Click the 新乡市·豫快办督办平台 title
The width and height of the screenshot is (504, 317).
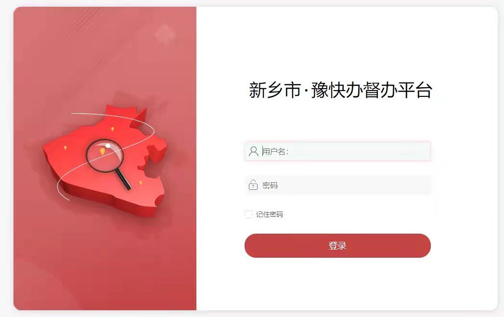(340, 90)
